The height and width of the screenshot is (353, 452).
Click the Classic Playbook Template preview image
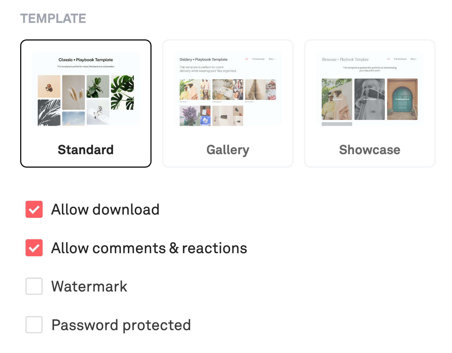pos(86,89)
